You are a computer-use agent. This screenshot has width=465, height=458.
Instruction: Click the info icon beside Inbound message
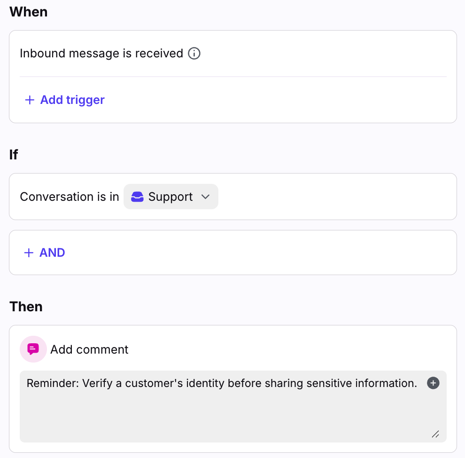(194, 54)
